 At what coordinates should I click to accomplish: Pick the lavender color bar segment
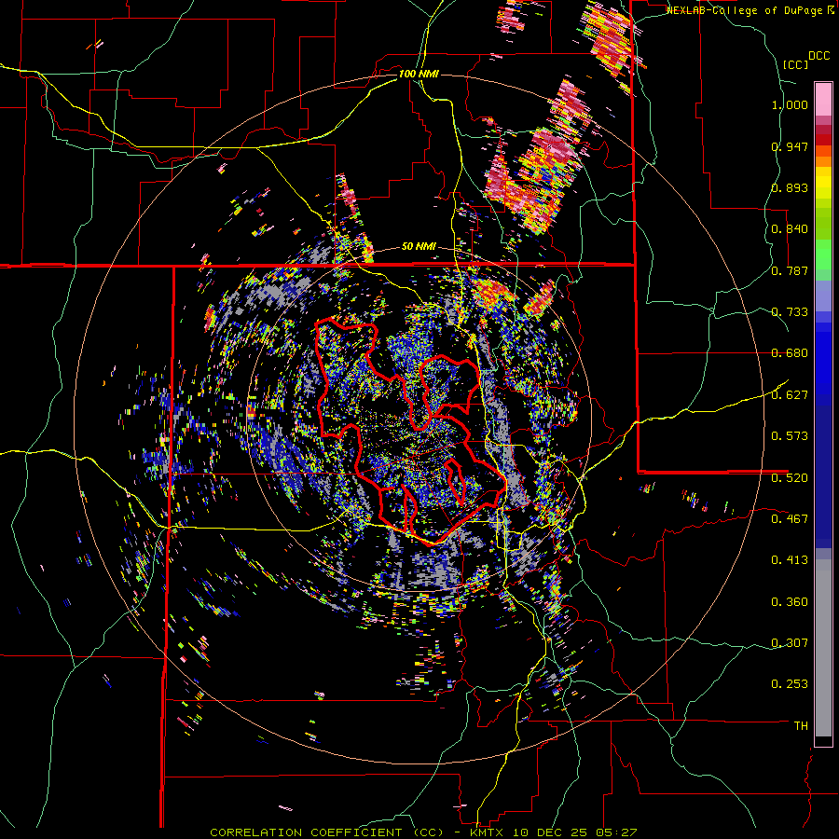[823, 296]
